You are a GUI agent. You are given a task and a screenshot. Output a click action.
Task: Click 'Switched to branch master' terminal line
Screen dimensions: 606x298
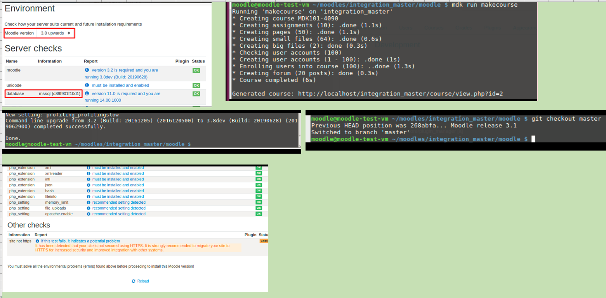(x=361, y=132)
